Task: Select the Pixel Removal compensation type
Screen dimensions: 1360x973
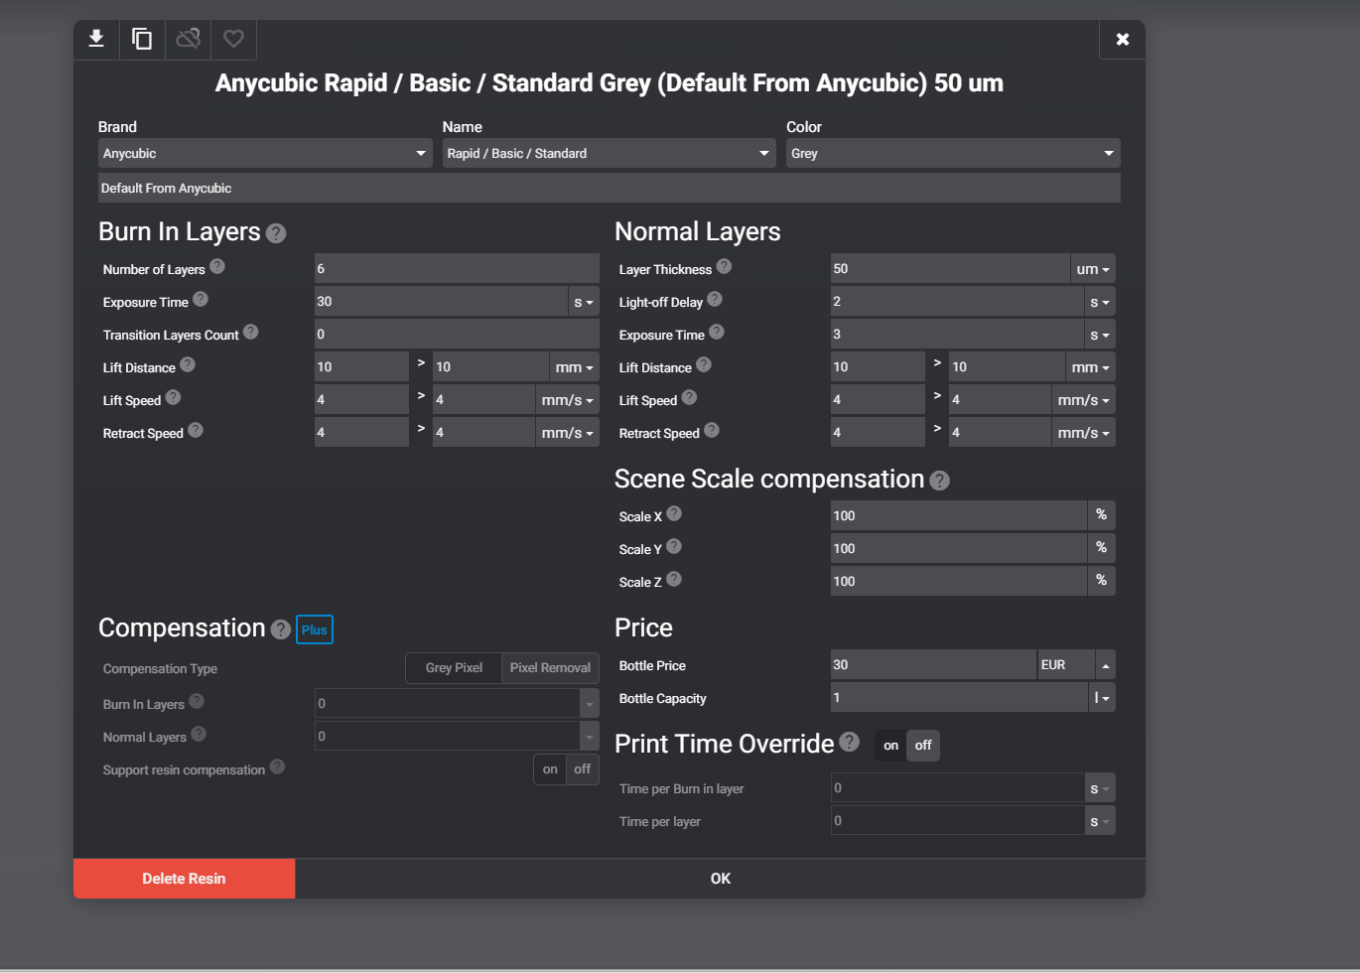Action: pos(550,668)
